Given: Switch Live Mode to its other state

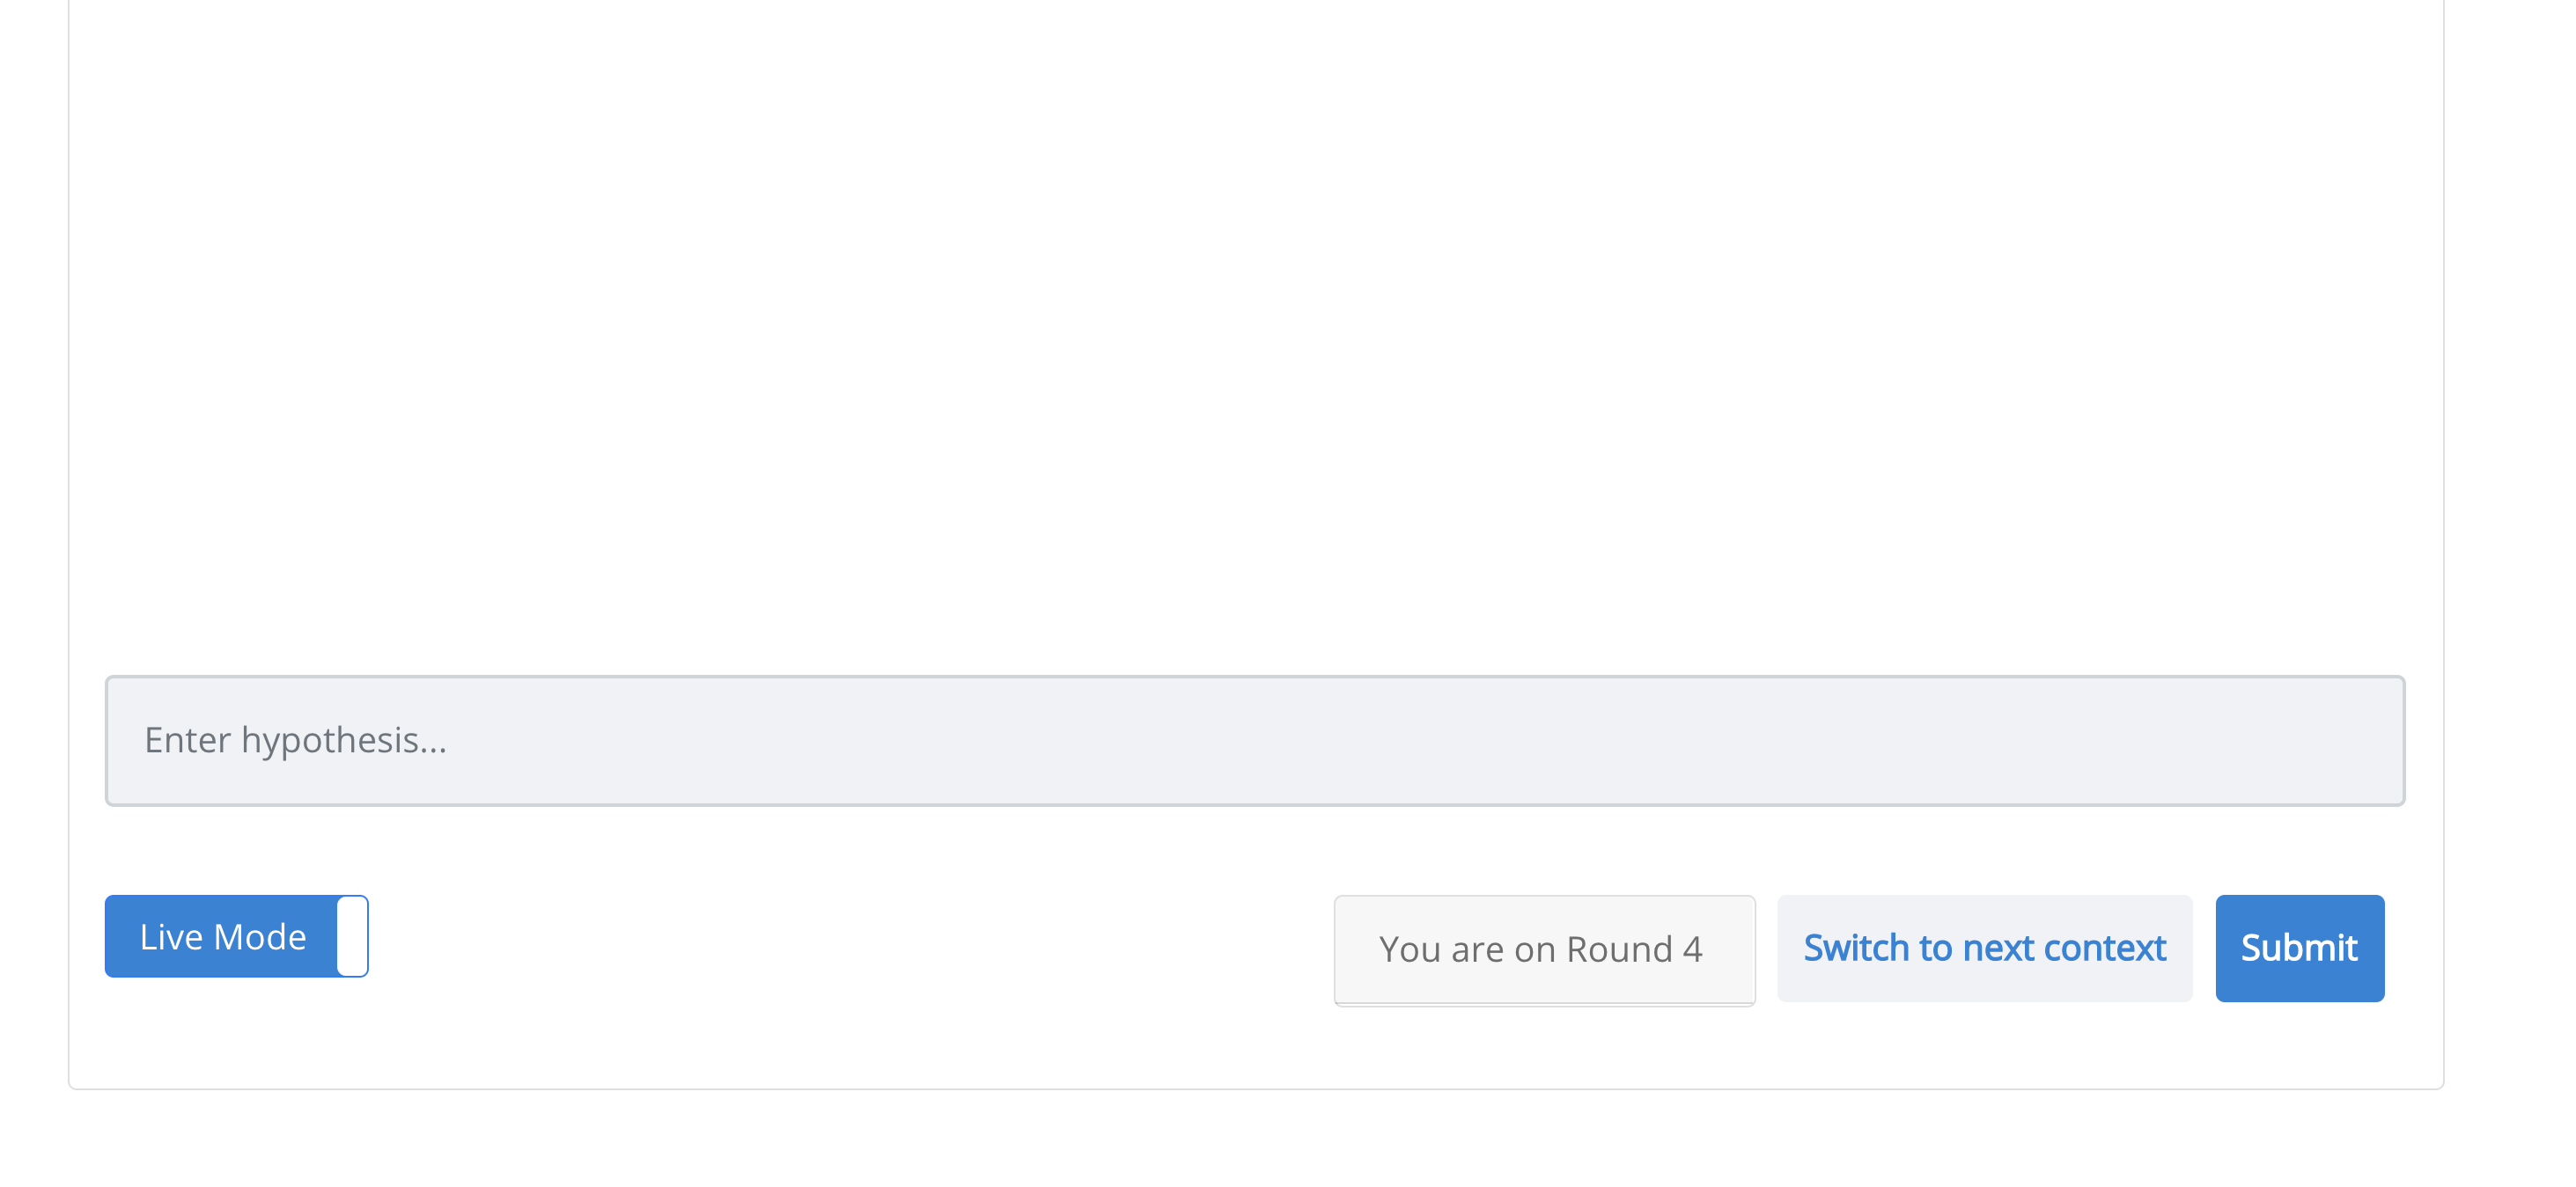Looking at the screenshot, I should pos(236,936).
